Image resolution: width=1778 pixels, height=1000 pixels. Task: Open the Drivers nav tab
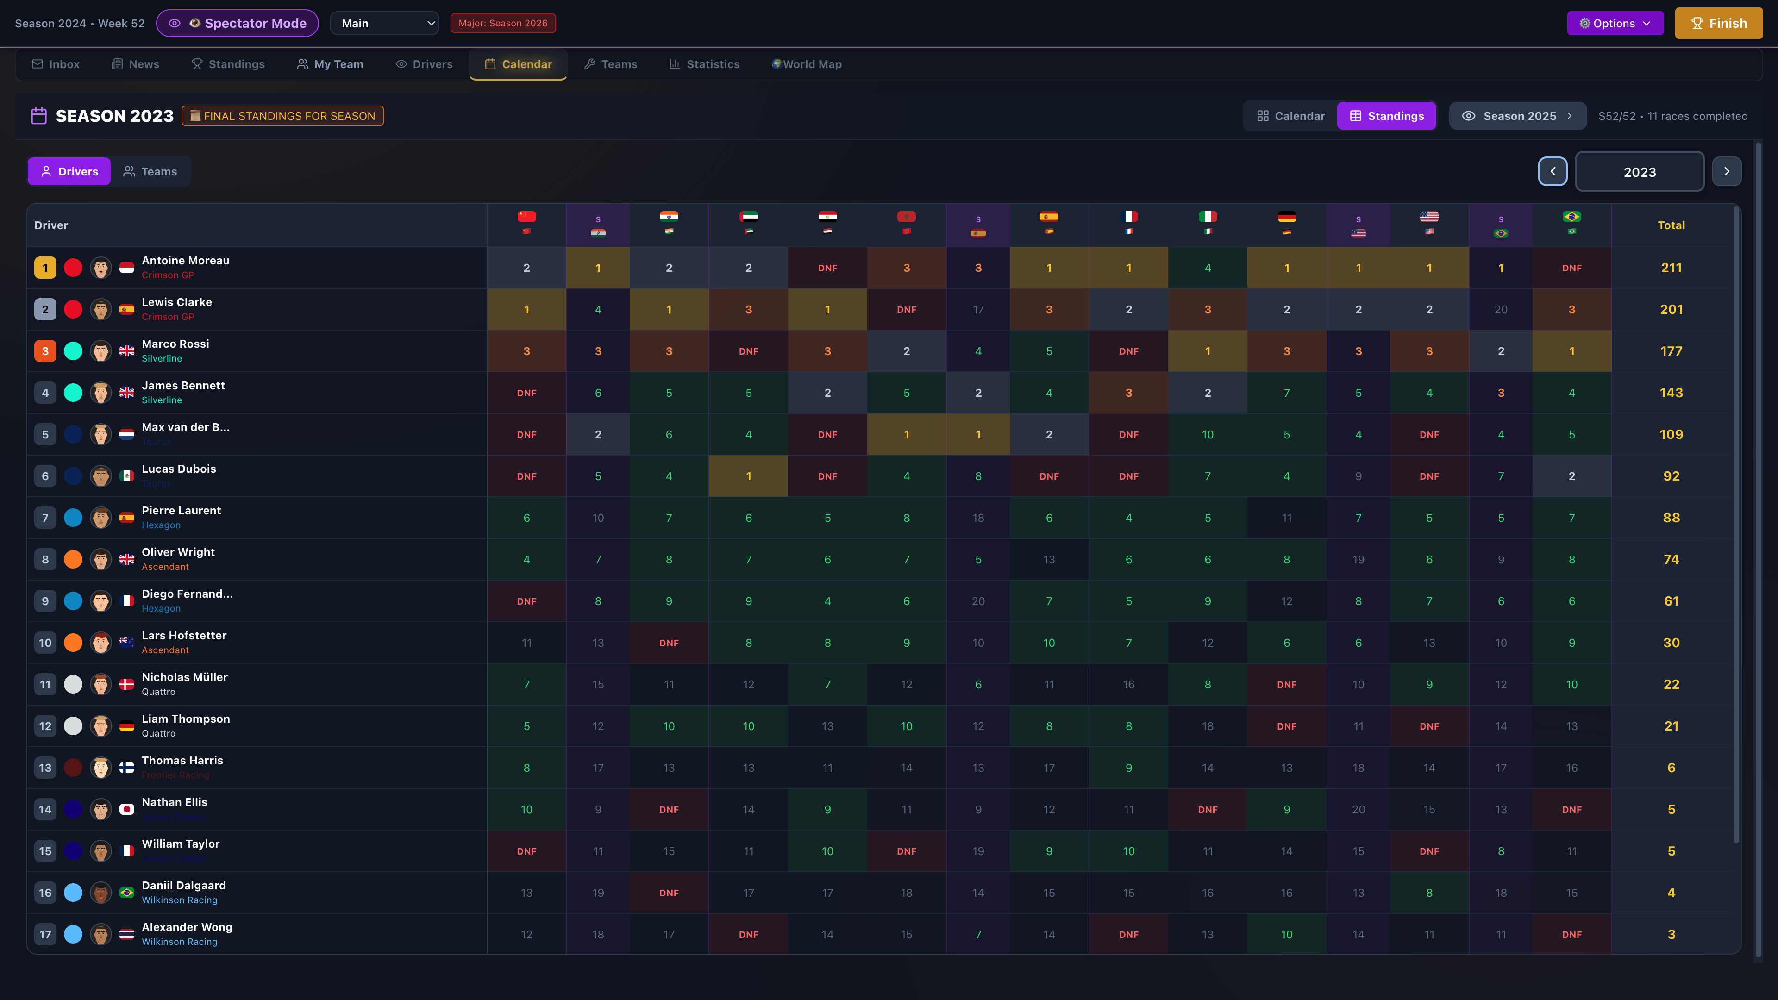coord(425,64)
